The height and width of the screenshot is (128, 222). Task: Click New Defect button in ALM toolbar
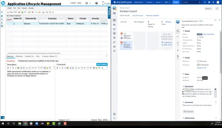tap(12, 12)
